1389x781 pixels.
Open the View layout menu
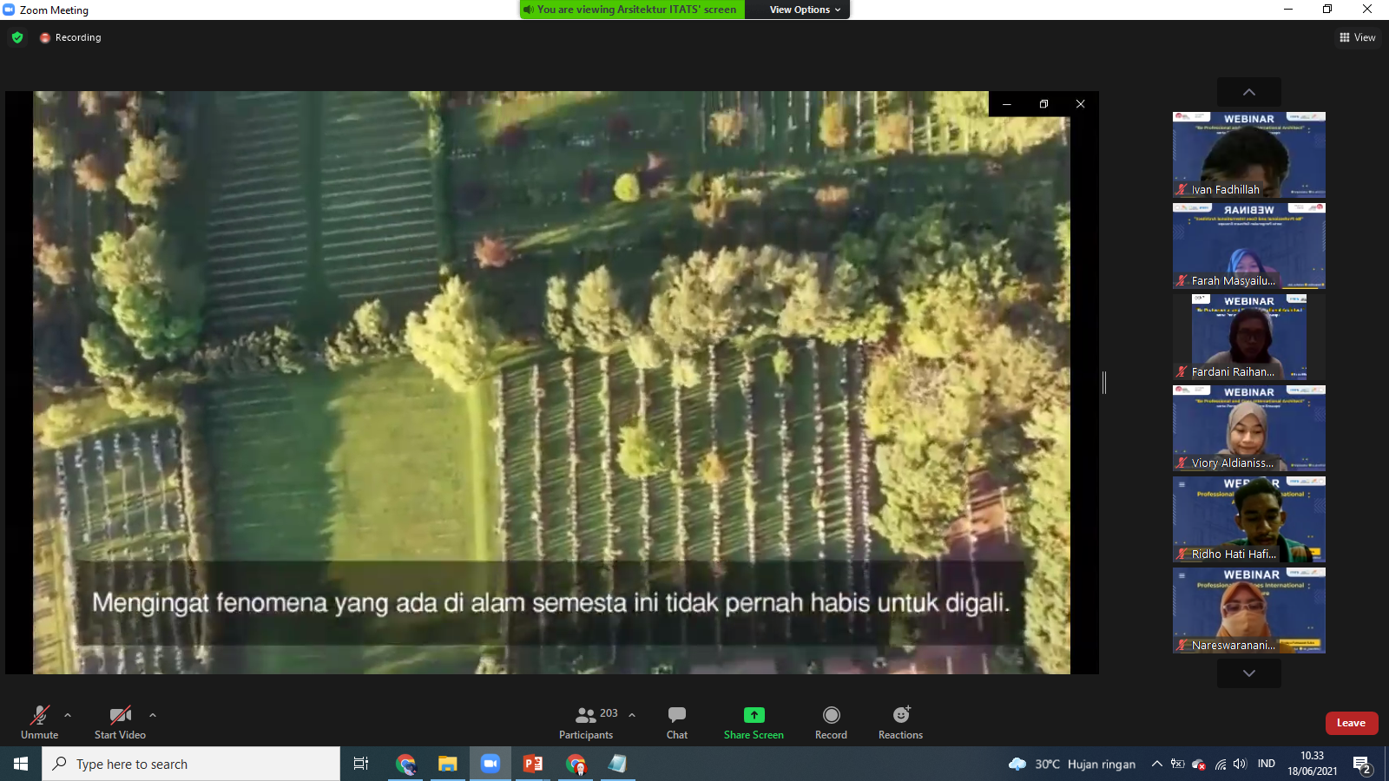[x=1358, y=37]
